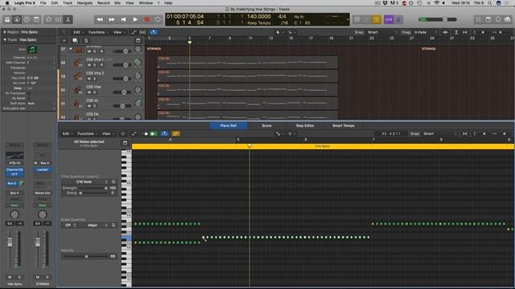
Task: Expand the Region inspector disclosure triangle
Action: coord(5,32)
